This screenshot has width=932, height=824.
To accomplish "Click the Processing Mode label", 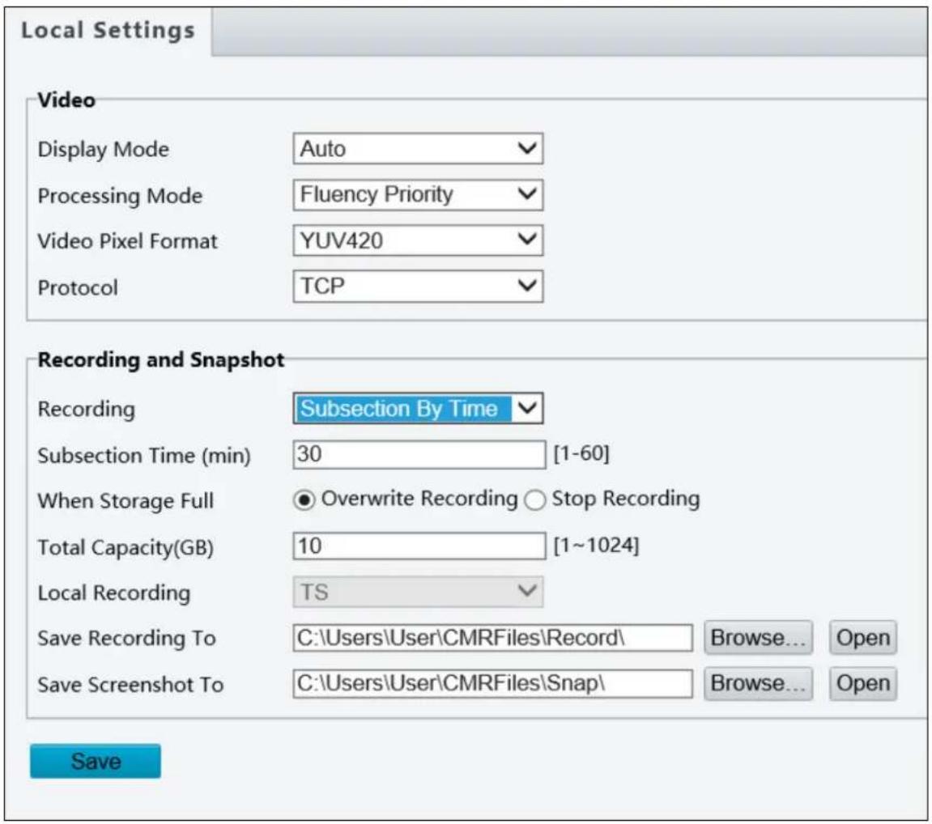I will (120, 195).
